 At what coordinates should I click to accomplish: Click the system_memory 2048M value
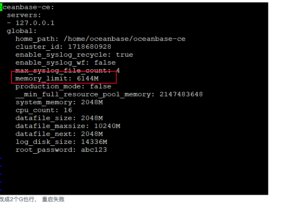(x=92, y=102)
